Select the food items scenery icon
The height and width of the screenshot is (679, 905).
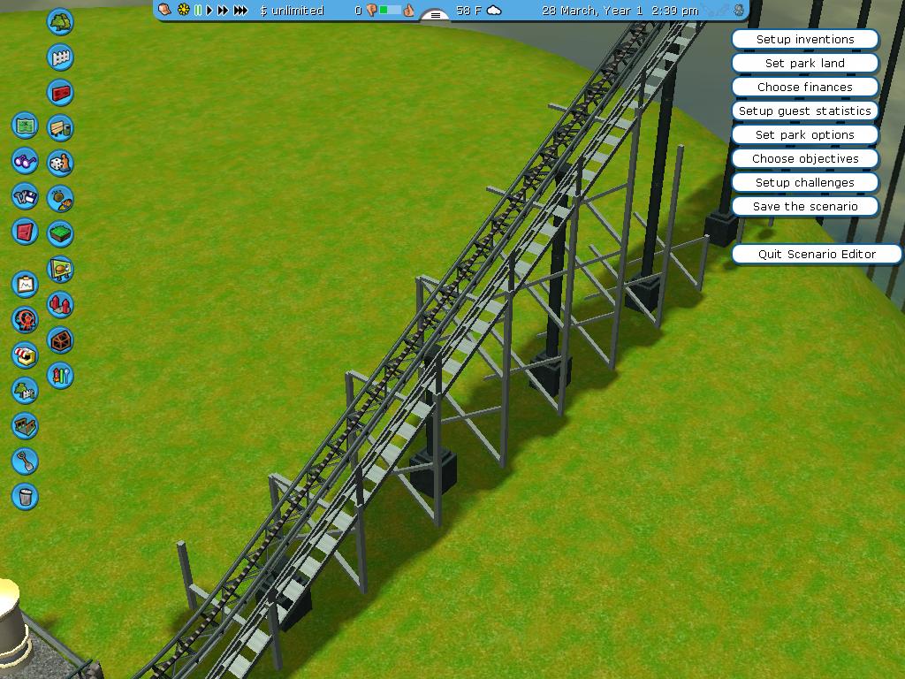60,199
